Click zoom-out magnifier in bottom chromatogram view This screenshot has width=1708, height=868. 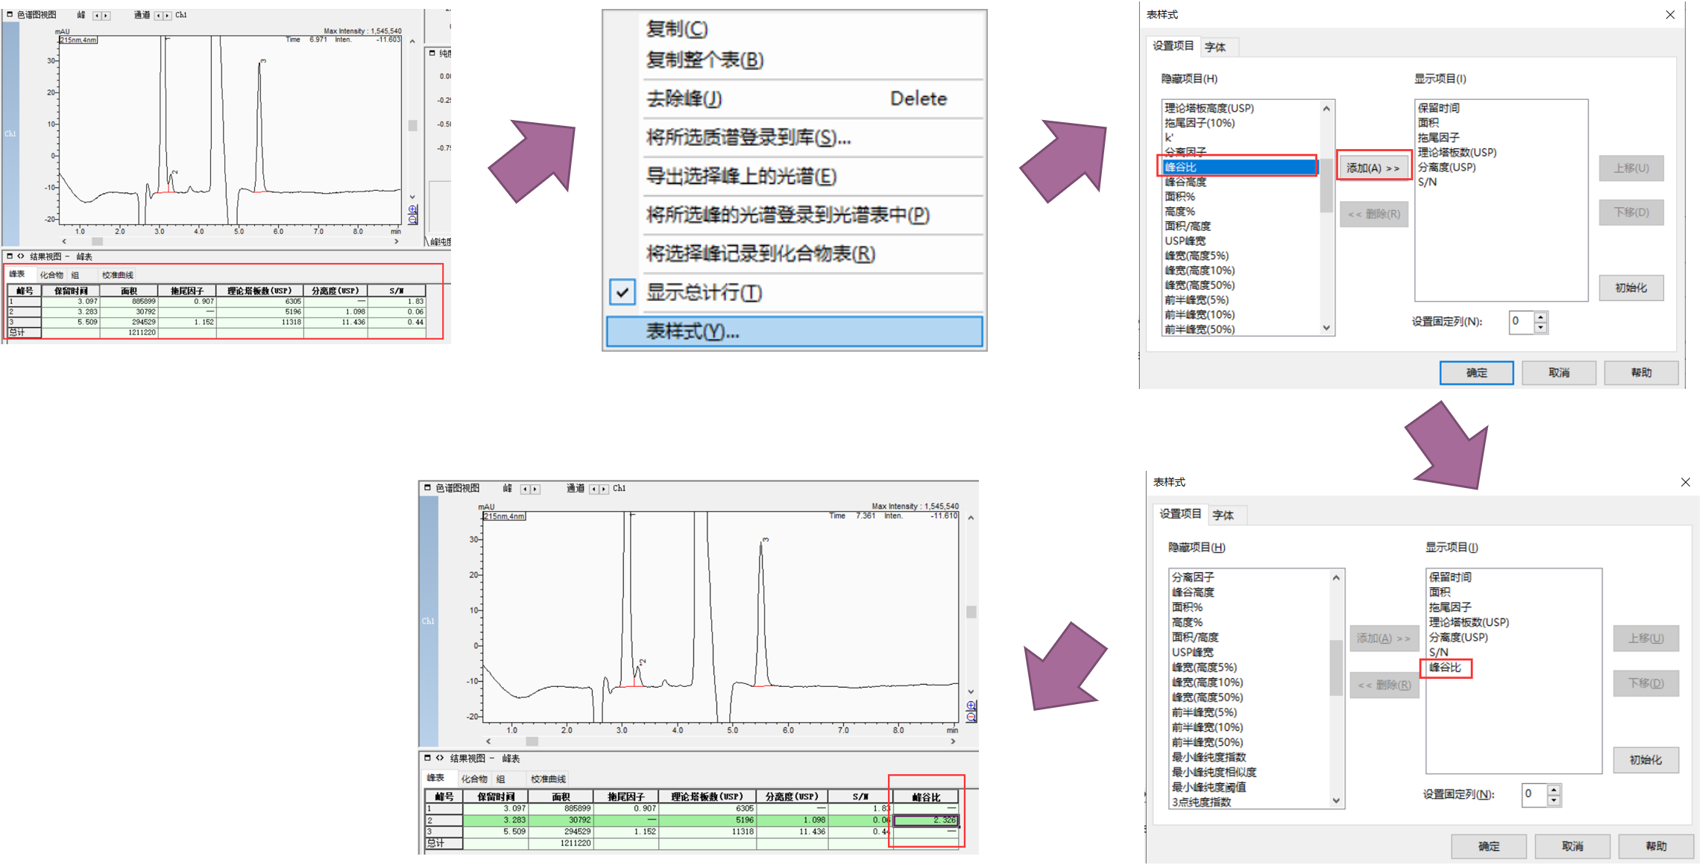click(x=971, y=717)
